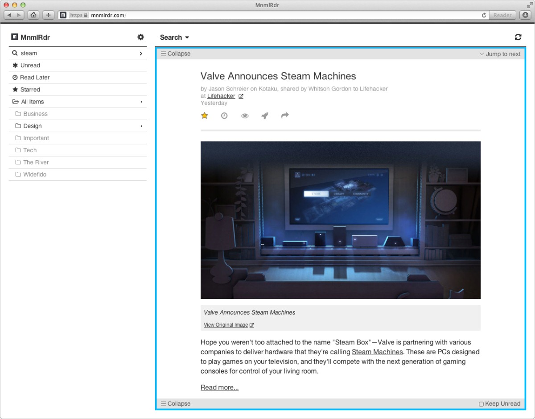535x419 pixels.
Task: Mark article to read later with clock icon
Action: point(224,116)
